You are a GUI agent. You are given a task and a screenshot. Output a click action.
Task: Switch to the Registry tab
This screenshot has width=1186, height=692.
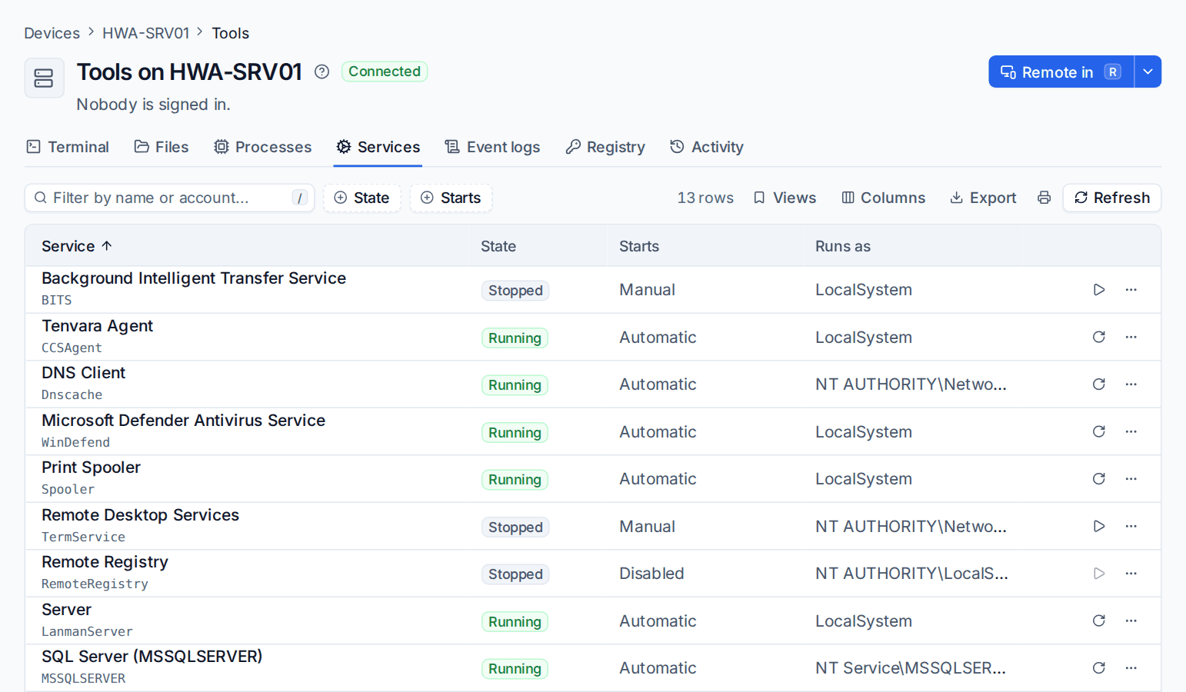[x=605, y=147]
